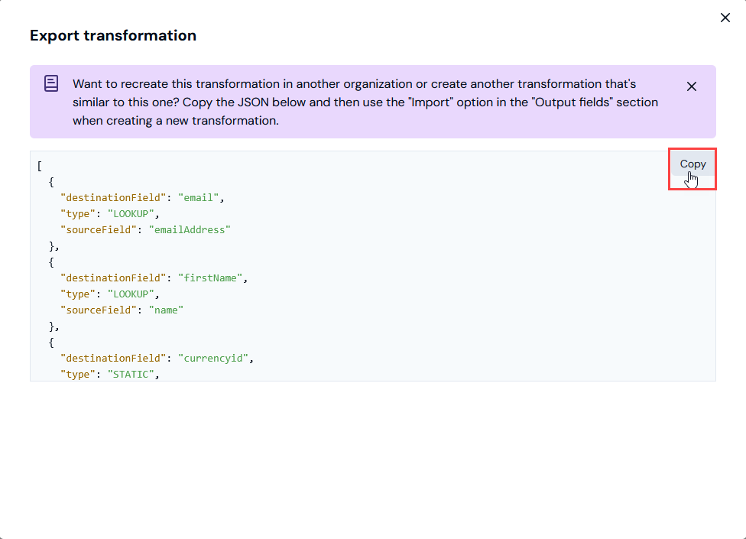Select the "name" sourceField value

click(x=166, y=310)
